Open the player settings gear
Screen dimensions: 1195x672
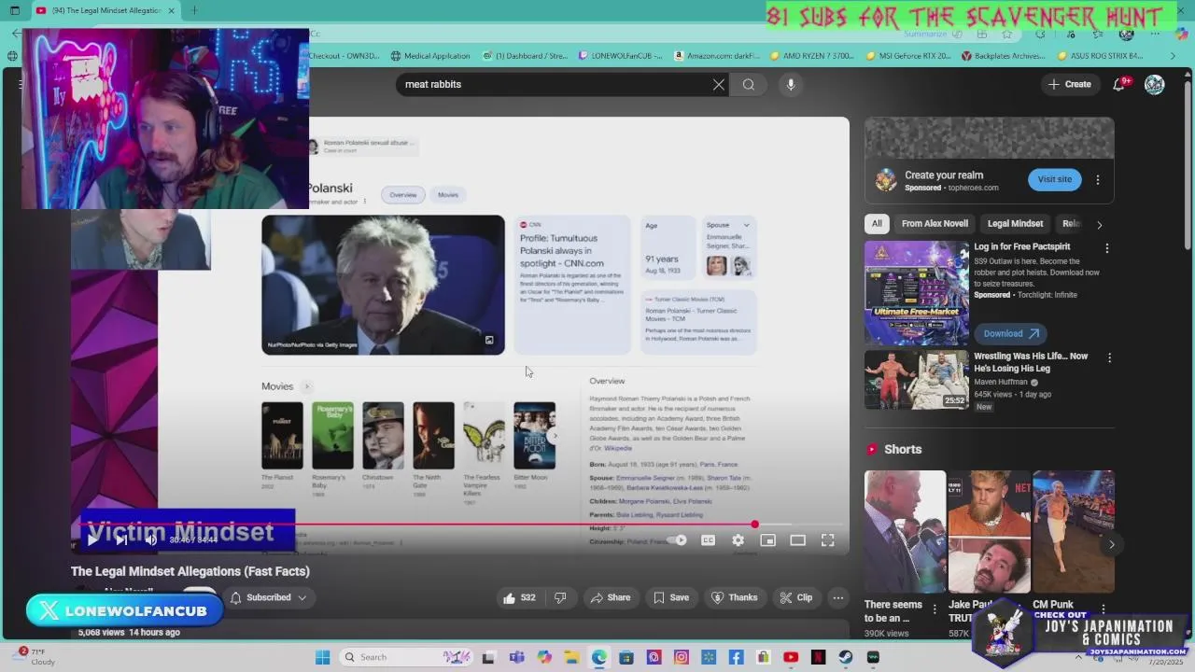pyautogui.click(x=738, y=540)
